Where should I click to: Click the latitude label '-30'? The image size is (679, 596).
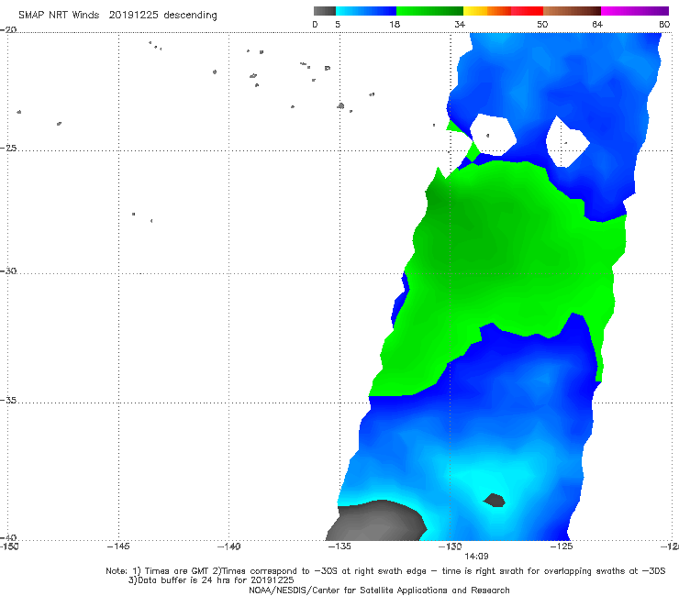pyautogui.click(x=8, y=270)
